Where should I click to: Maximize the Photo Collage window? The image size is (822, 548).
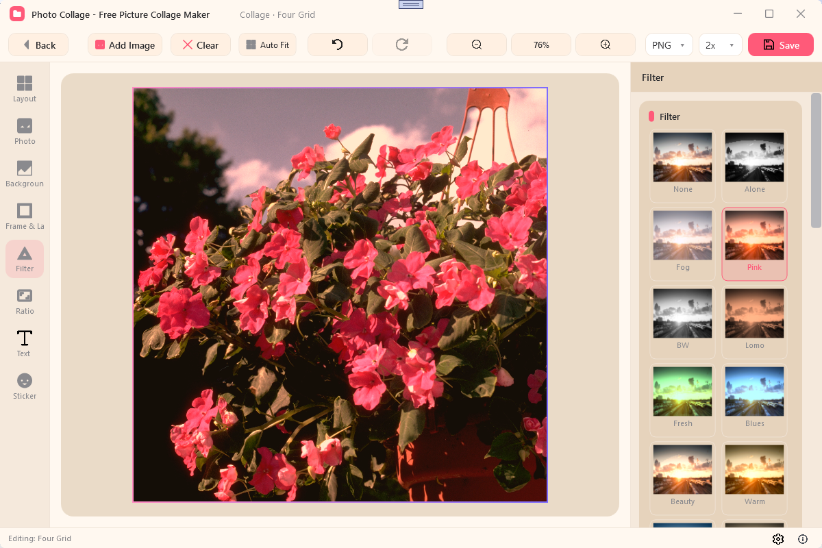769,14
